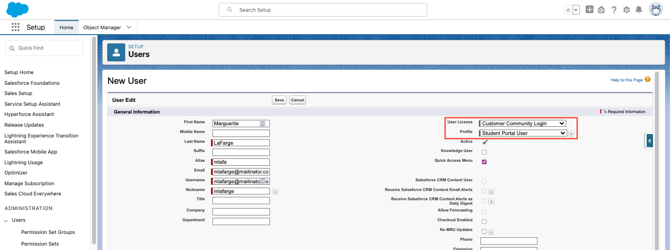
Task: Collapse the Users section in sidebar
Action: [x=6, y=220]
